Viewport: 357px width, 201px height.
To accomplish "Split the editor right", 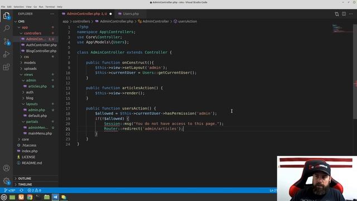I will [344, 14].
